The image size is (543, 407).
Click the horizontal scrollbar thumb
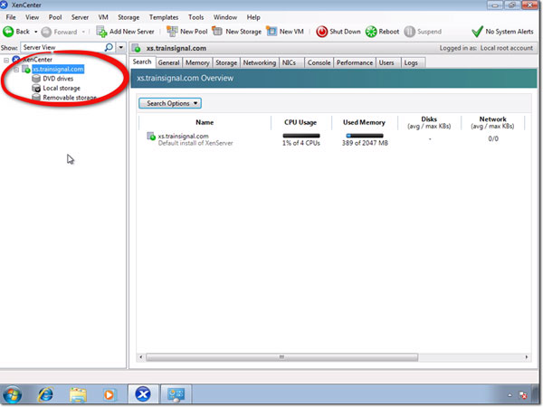pos(281,357)
